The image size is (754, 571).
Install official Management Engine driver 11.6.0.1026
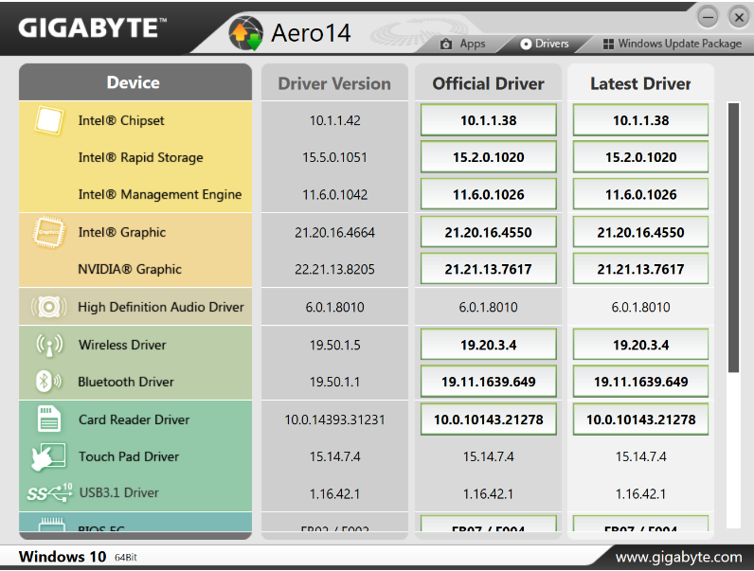coord(488,195)
